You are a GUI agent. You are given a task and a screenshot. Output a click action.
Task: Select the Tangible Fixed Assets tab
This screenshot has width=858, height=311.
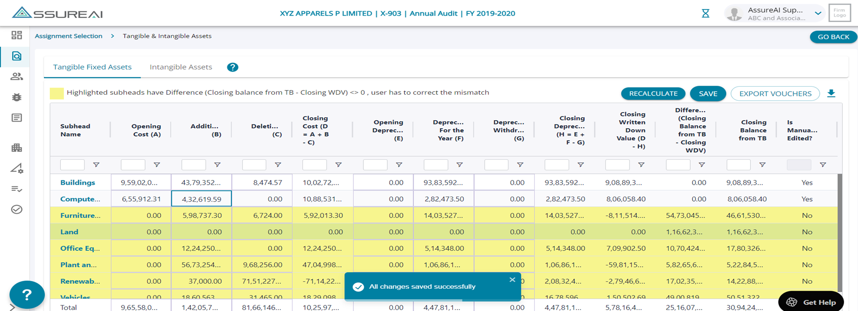[92, 67]
